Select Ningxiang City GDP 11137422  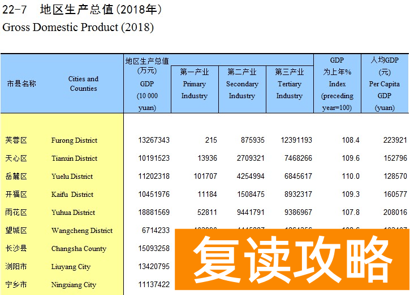(154, 284)
